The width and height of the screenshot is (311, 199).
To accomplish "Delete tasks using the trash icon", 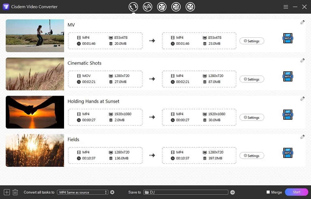I will [15, 192].
